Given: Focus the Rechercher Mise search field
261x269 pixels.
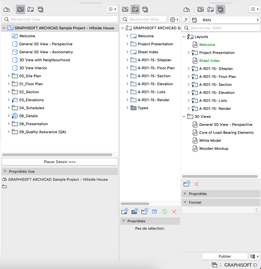Looking at the screenshot, I should pos(143,19).
